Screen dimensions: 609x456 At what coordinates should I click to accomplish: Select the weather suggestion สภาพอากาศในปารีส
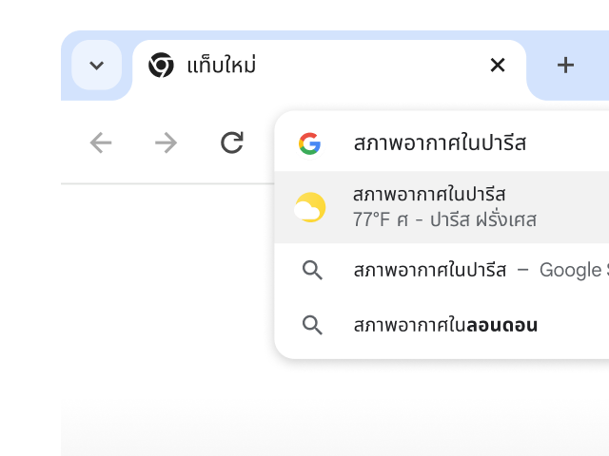pyautogui.click(x=429, y=195)
